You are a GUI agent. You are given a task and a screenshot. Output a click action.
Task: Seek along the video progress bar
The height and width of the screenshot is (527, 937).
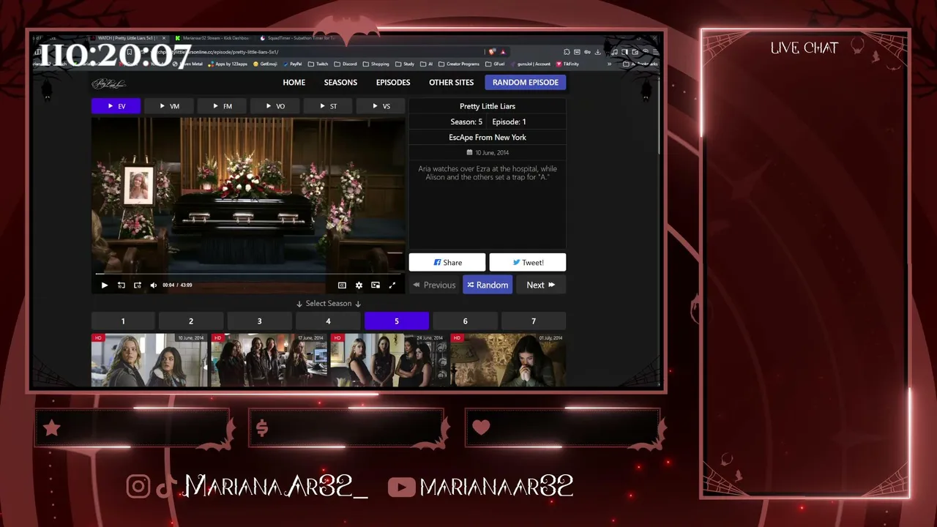tap(248, 274)
